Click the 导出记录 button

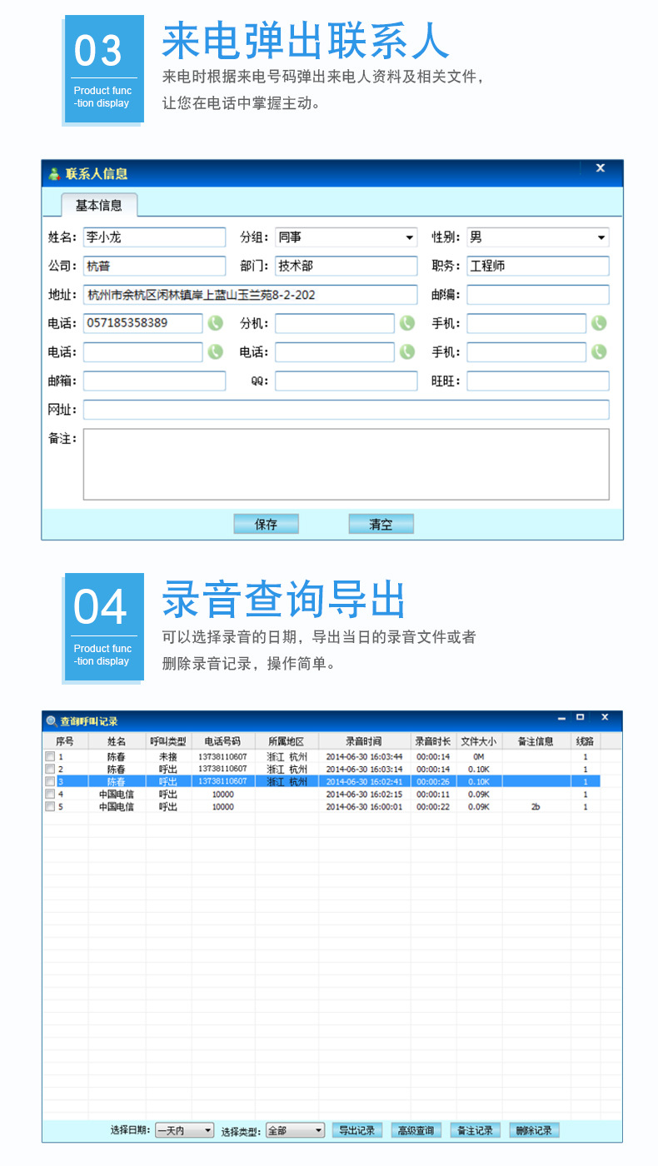(357, 1131)
